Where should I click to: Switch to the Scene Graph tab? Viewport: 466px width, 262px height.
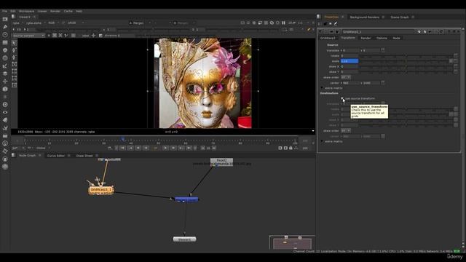pos(400,17)
